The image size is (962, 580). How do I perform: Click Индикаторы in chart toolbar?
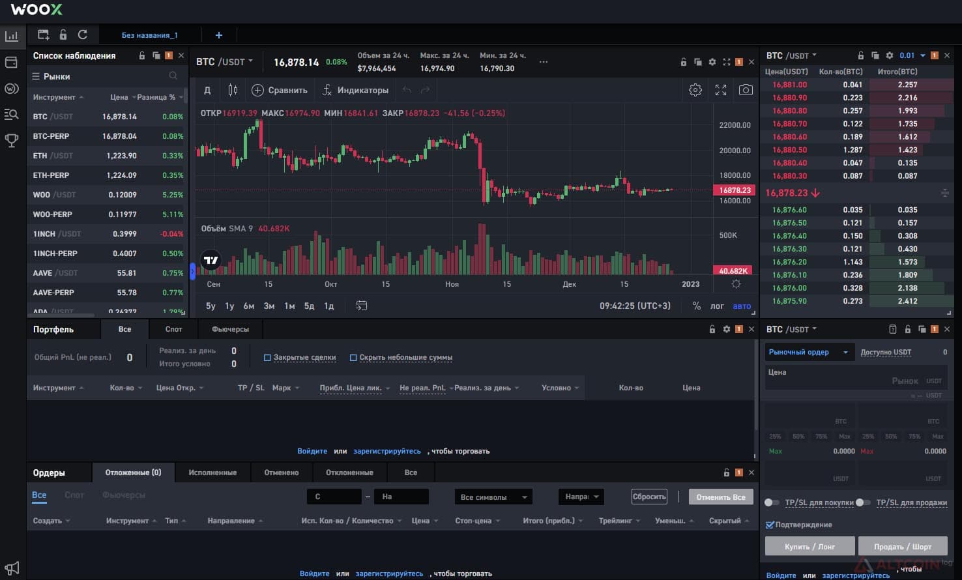[356, 90]
